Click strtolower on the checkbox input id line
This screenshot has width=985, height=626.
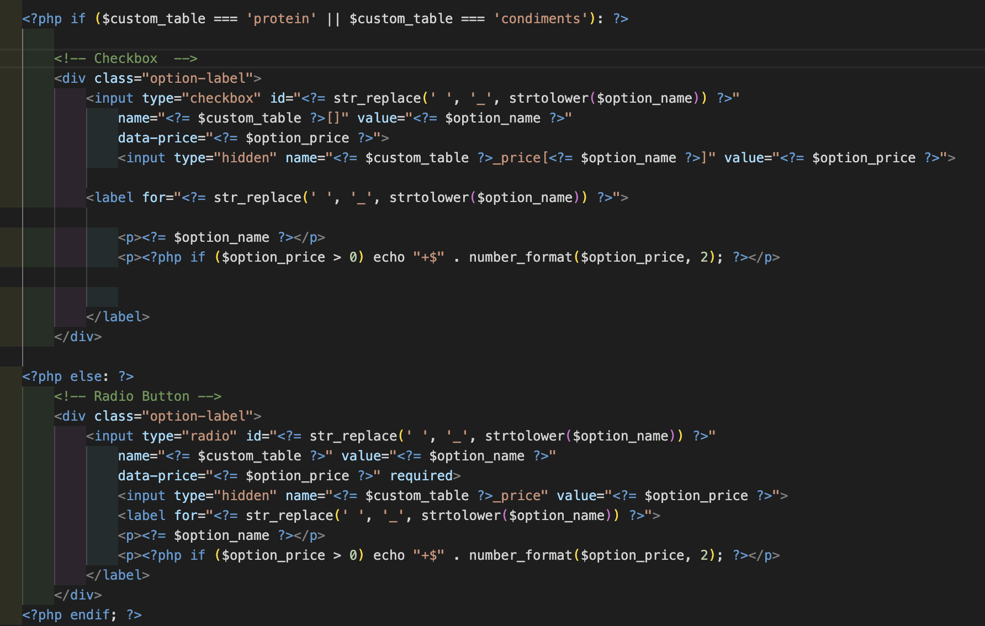click(x=549, y=98)
